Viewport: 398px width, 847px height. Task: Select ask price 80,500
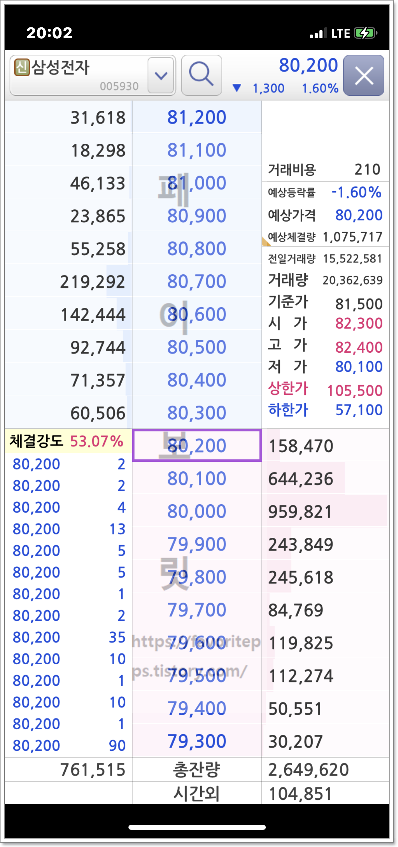coord(197,347)
